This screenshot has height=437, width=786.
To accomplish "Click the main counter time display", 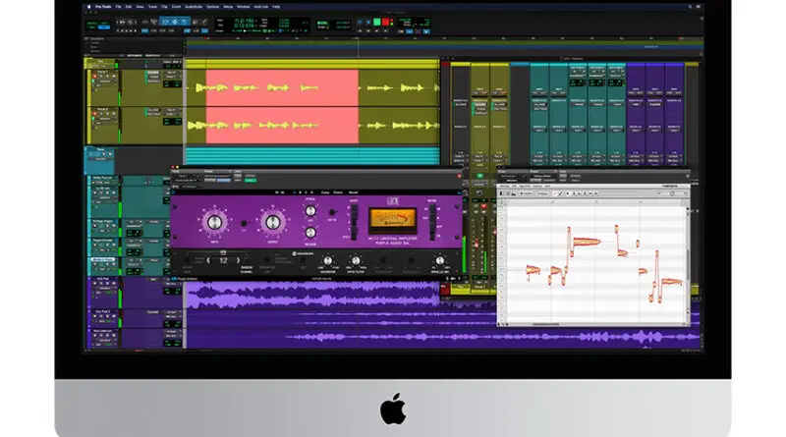I will 244,22.
